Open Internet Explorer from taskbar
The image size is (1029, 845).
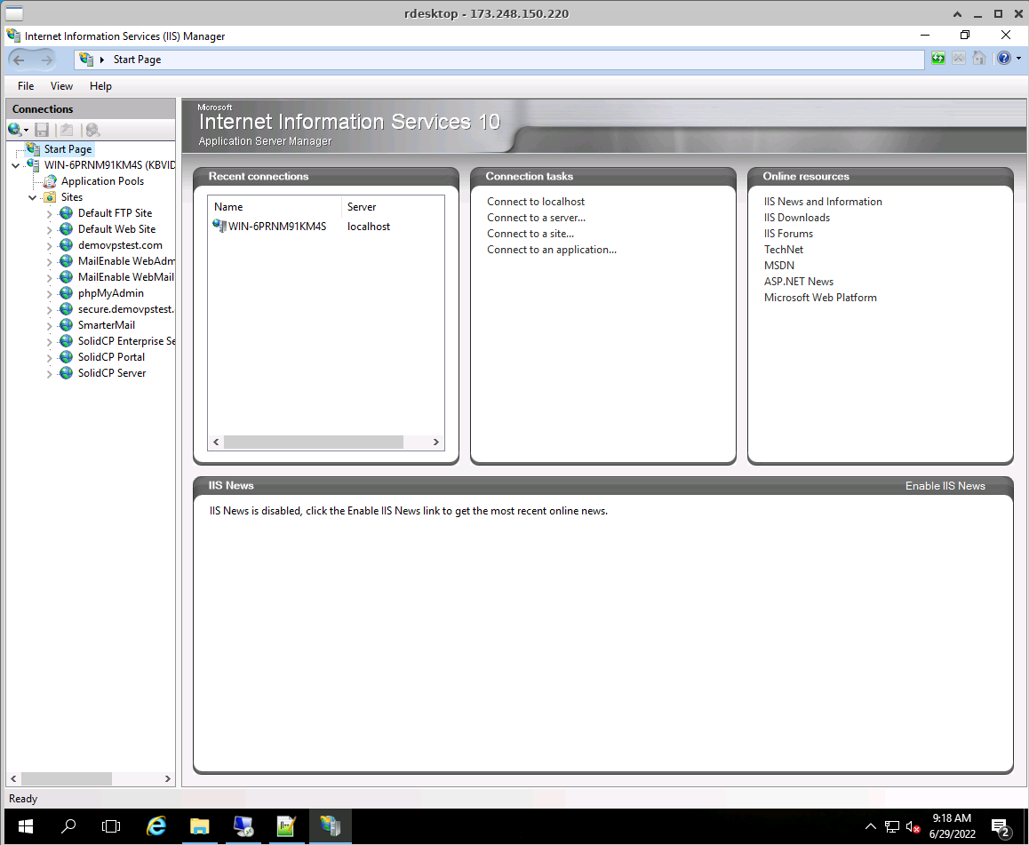click(x=156, y=826)
